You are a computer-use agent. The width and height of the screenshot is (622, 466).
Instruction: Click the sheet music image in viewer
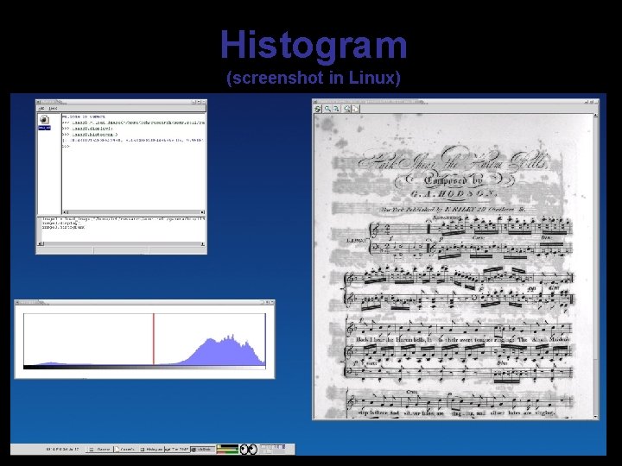[x=453, y=266]
